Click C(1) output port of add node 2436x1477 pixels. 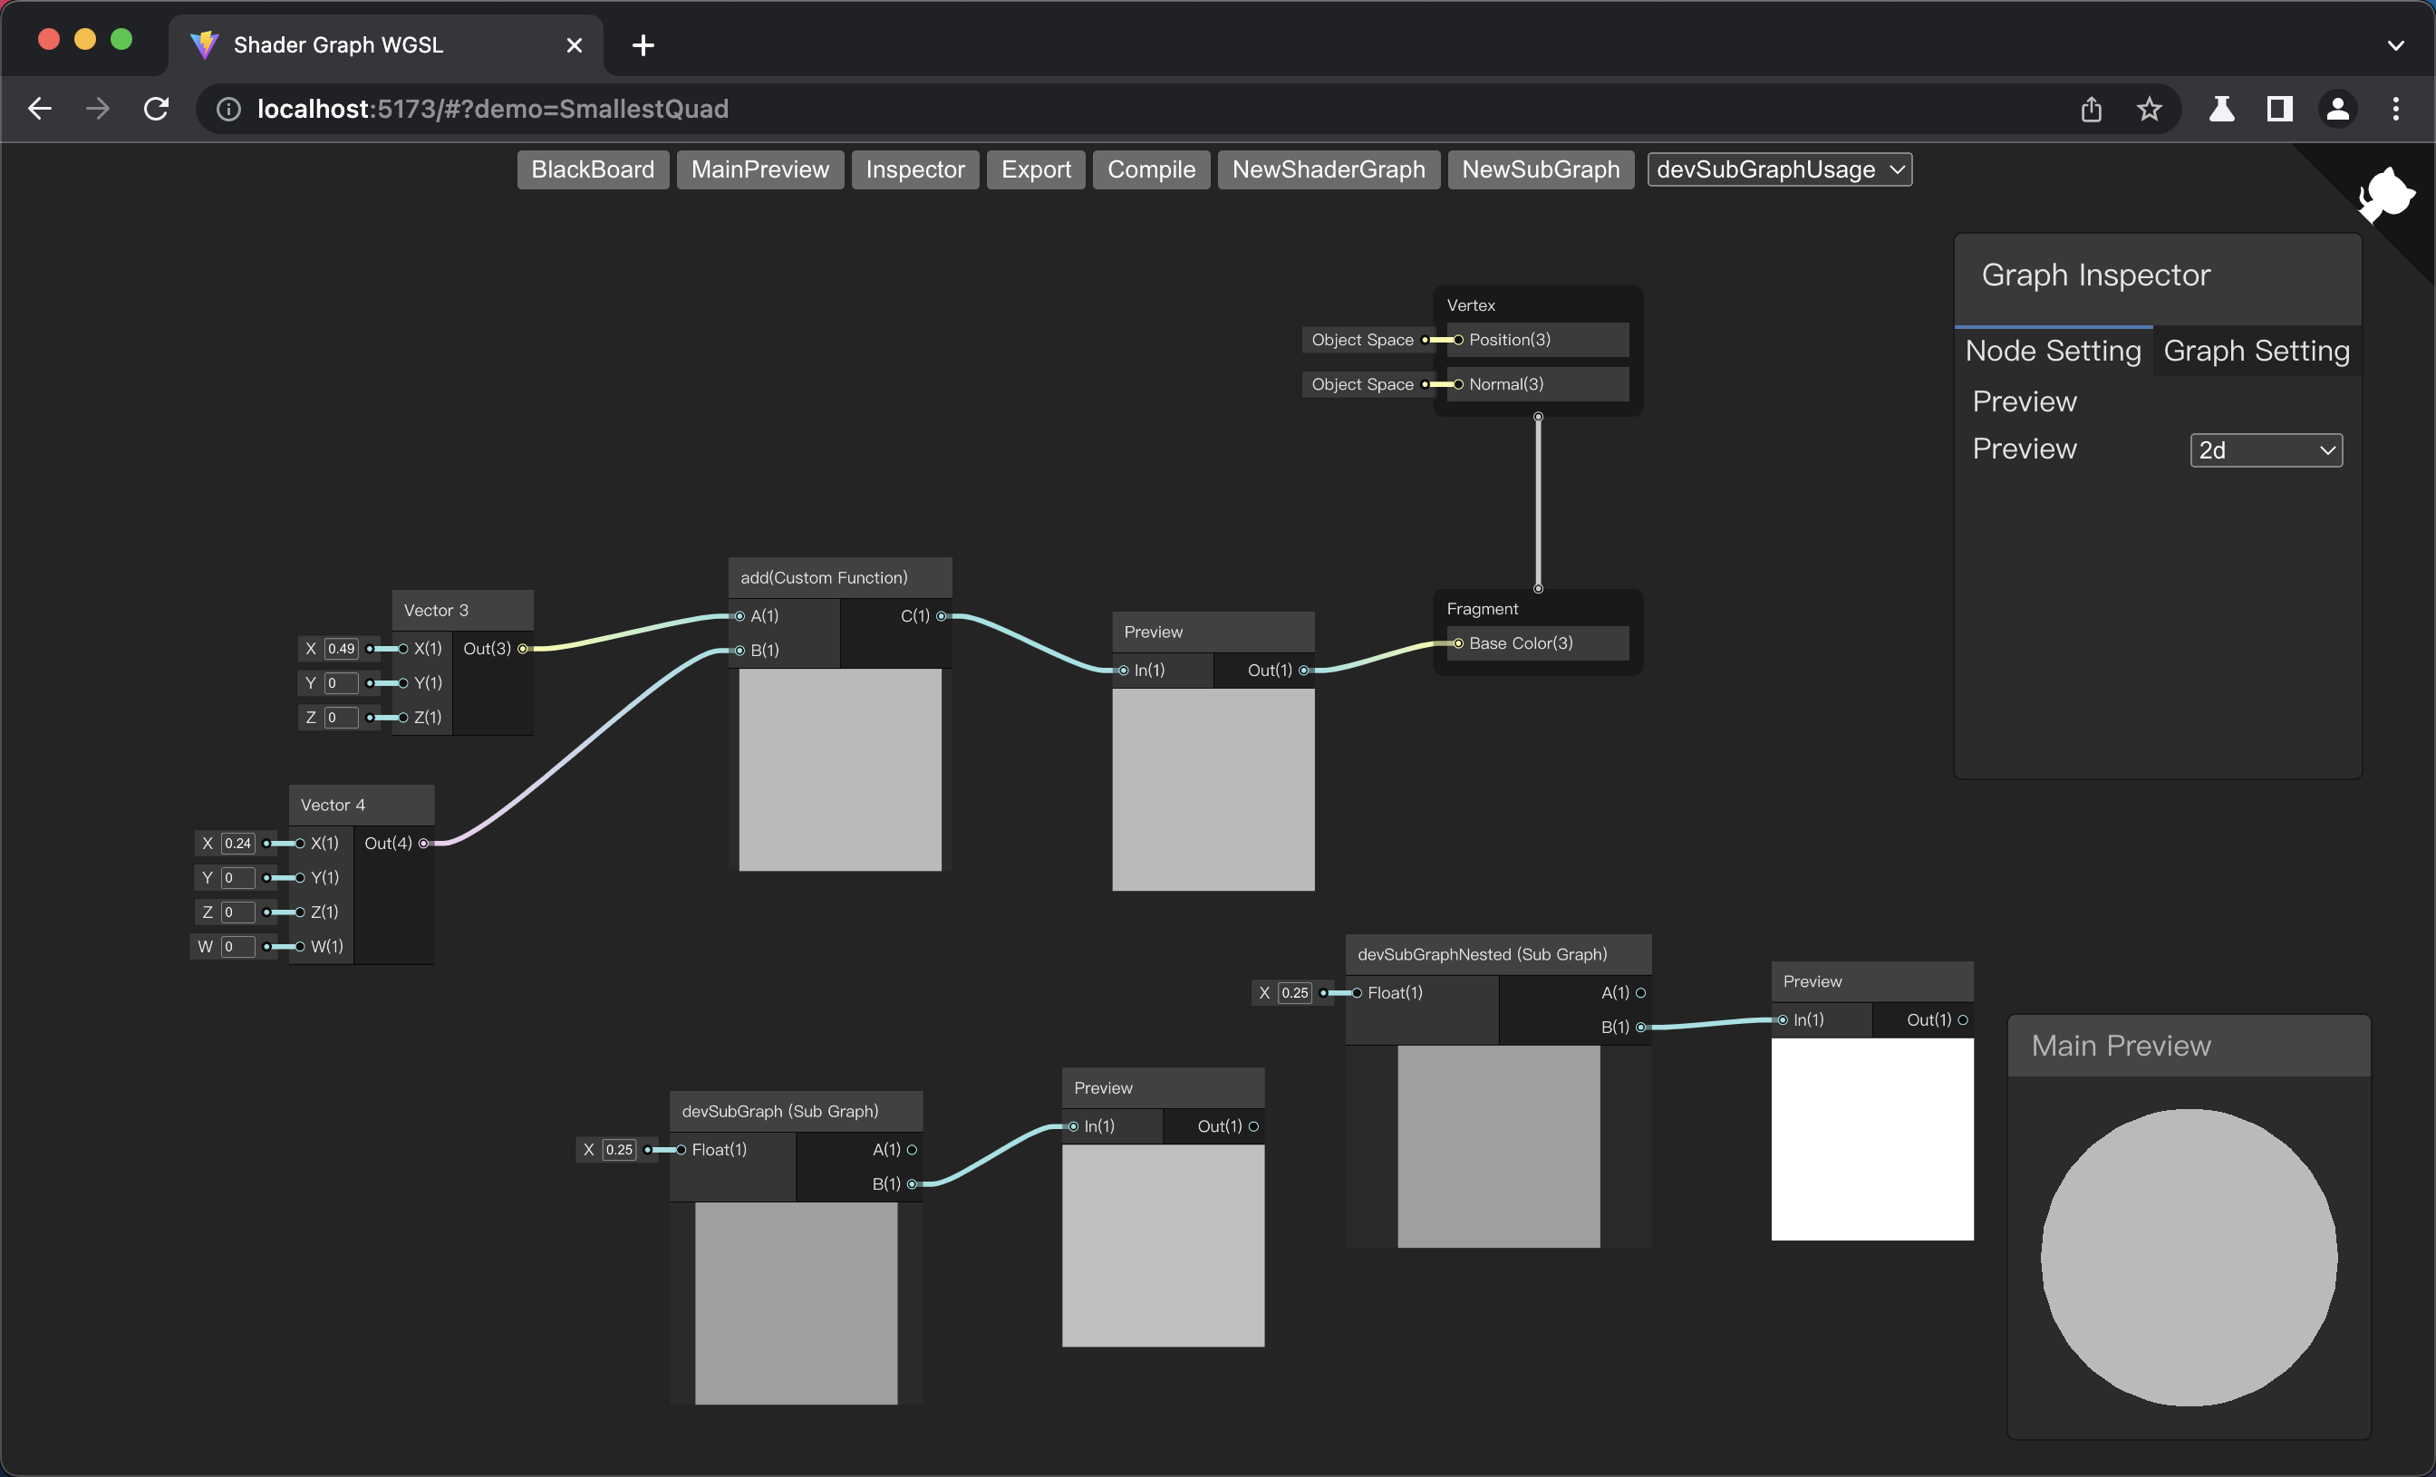(x=942, y=616)
